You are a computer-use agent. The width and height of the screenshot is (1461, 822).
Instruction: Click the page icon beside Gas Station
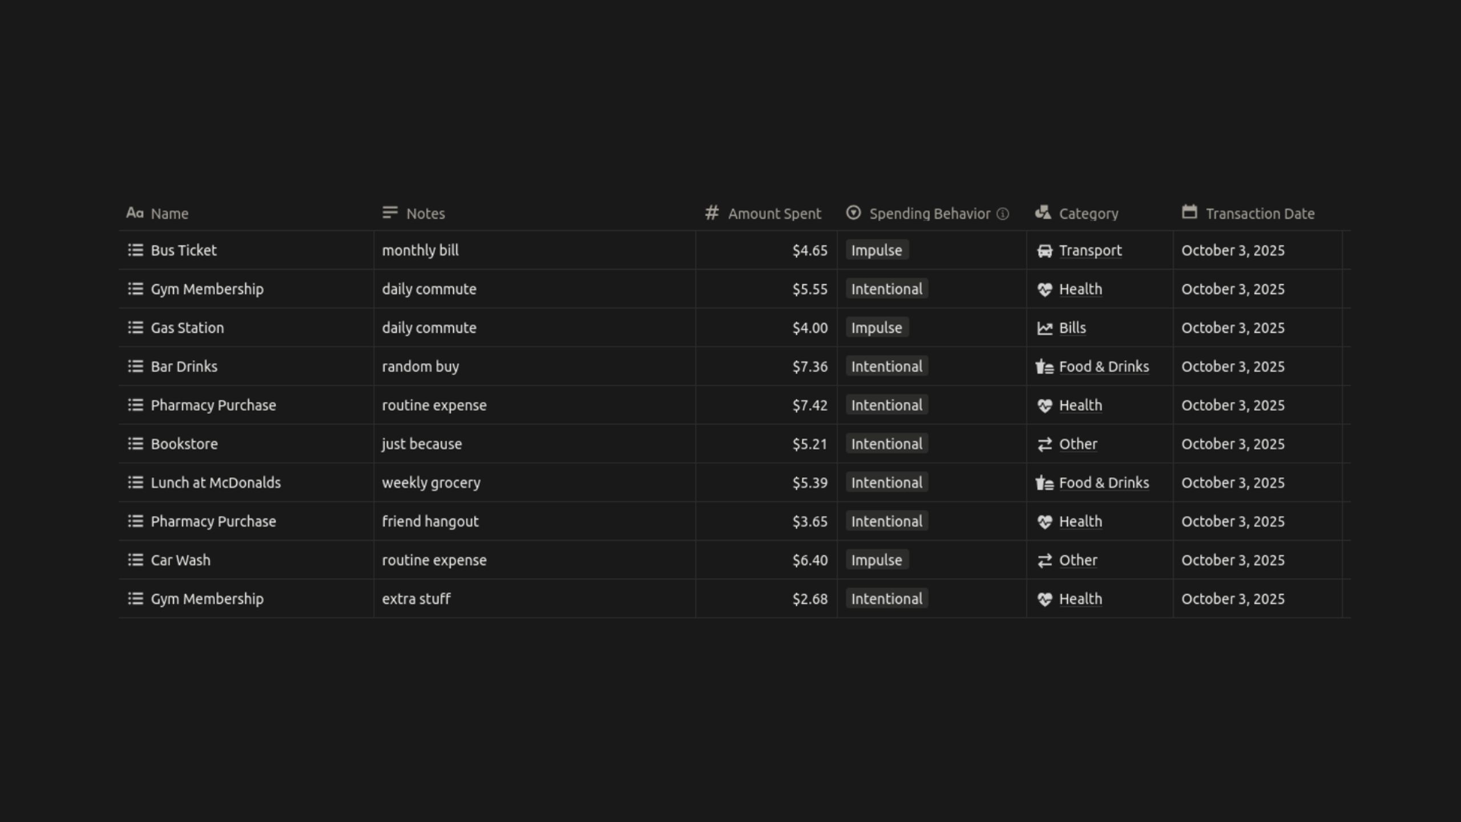tap(135, 328)
